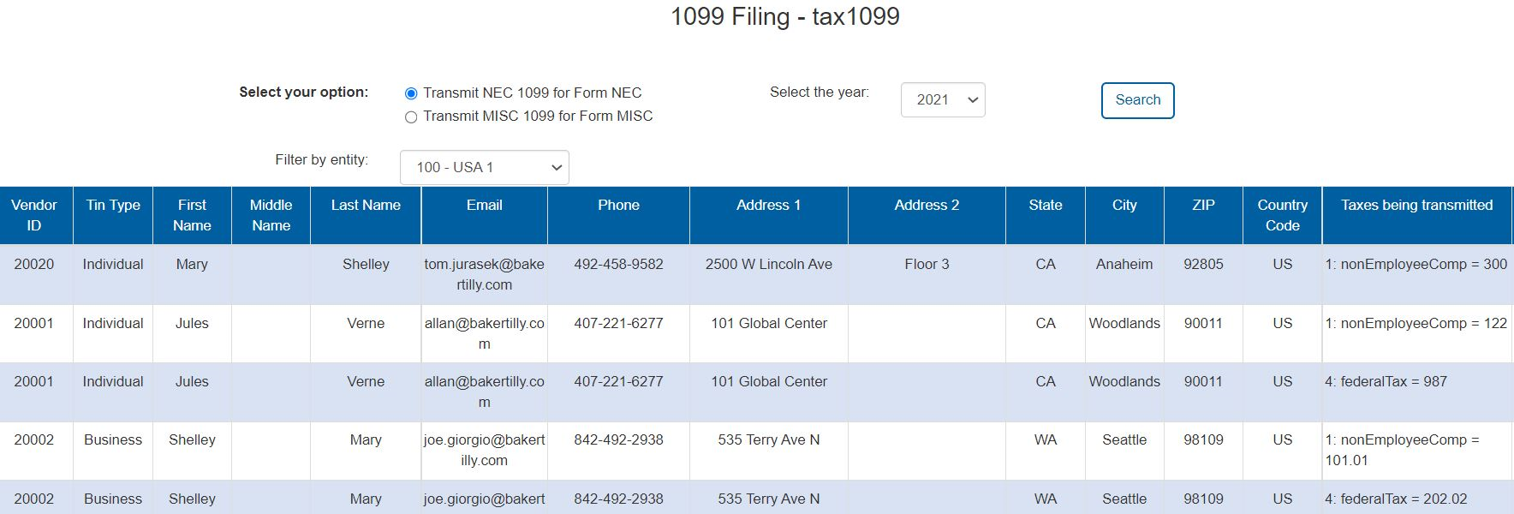The height and width of the screenshot is (514, 1514).
Task: Click the tom.jurasek@bakertilly.com email cell
Action: (484, 274)
